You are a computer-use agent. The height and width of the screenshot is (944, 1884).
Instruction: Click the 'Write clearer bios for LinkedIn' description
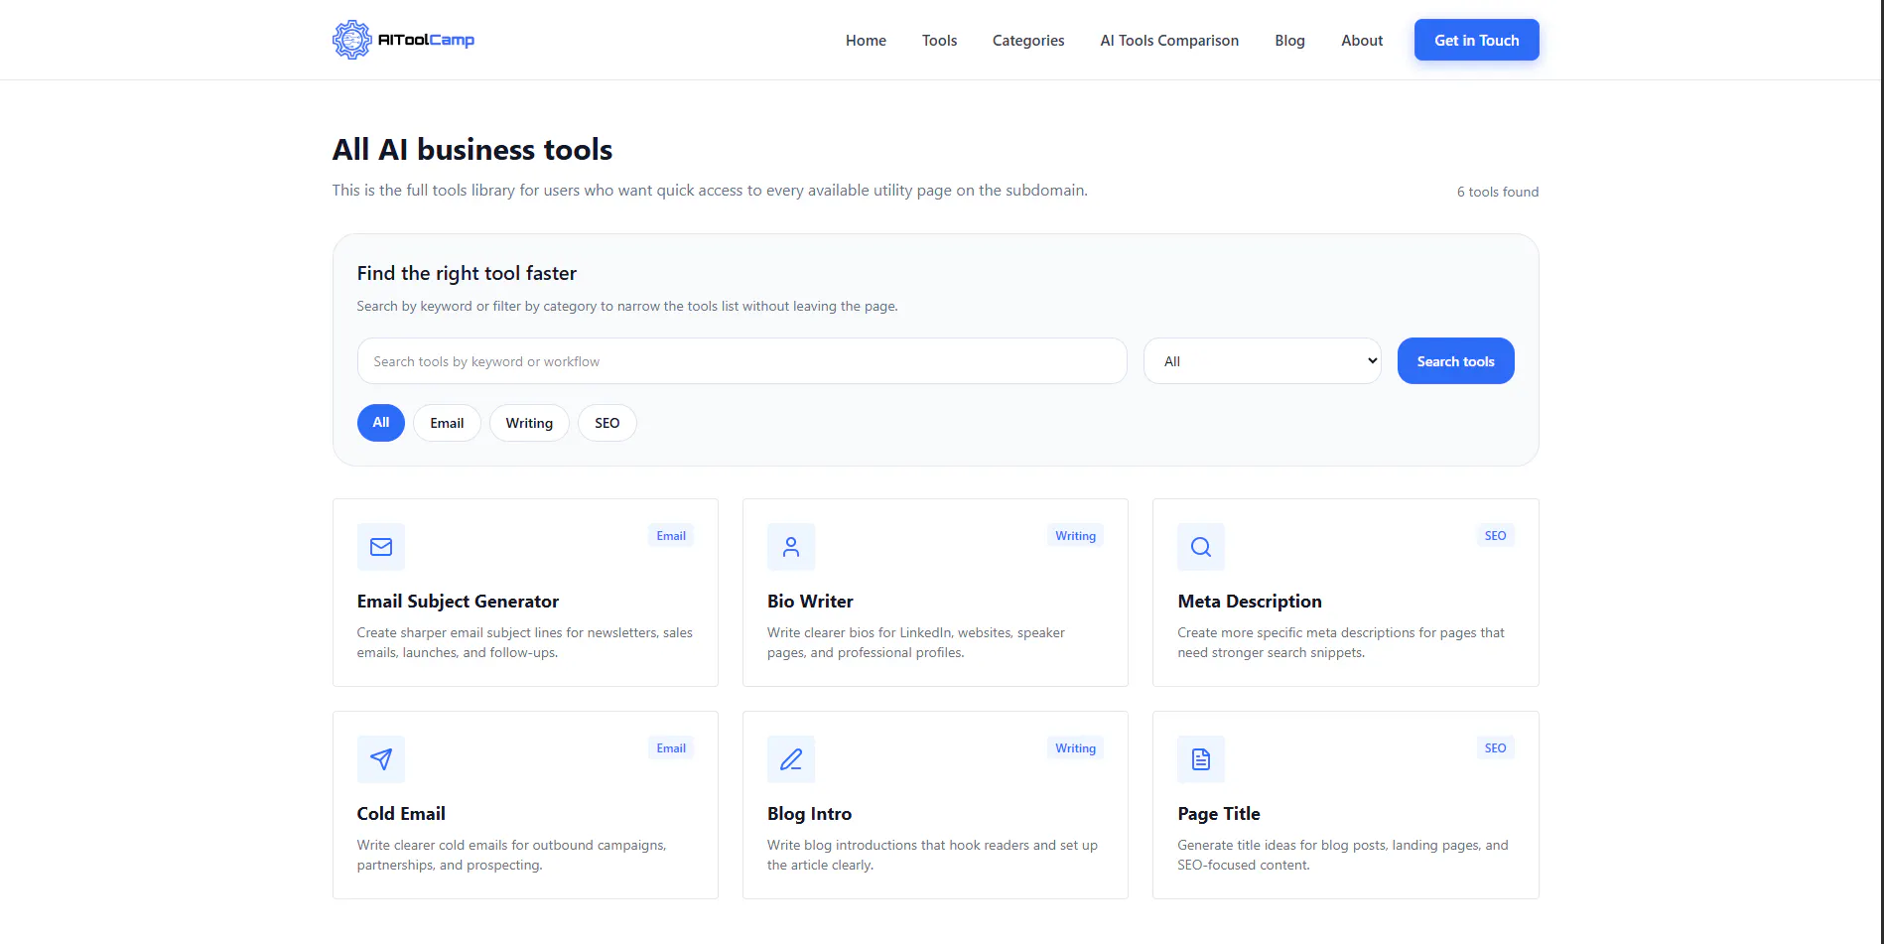click(x=916, y=642)
